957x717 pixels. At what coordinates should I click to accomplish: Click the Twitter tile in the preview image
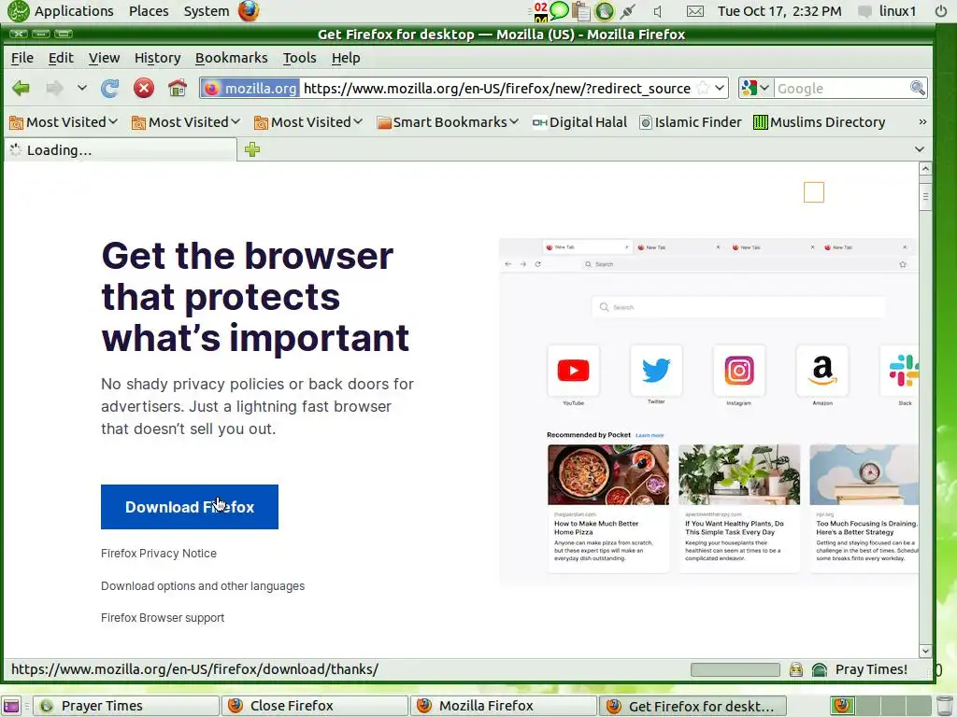click(656, 371)
